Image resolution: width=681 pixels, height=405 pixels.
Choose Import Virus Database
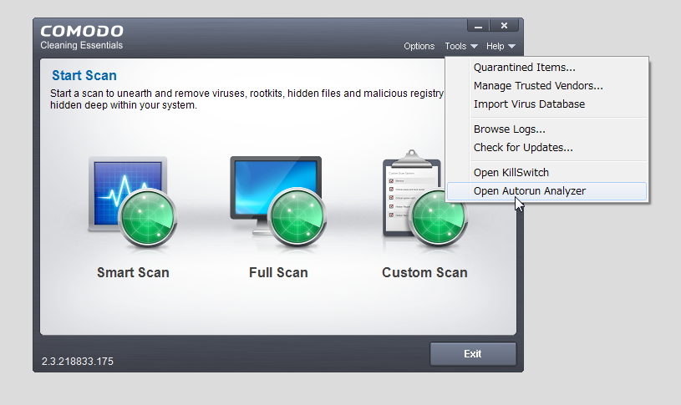pos(546,104)
